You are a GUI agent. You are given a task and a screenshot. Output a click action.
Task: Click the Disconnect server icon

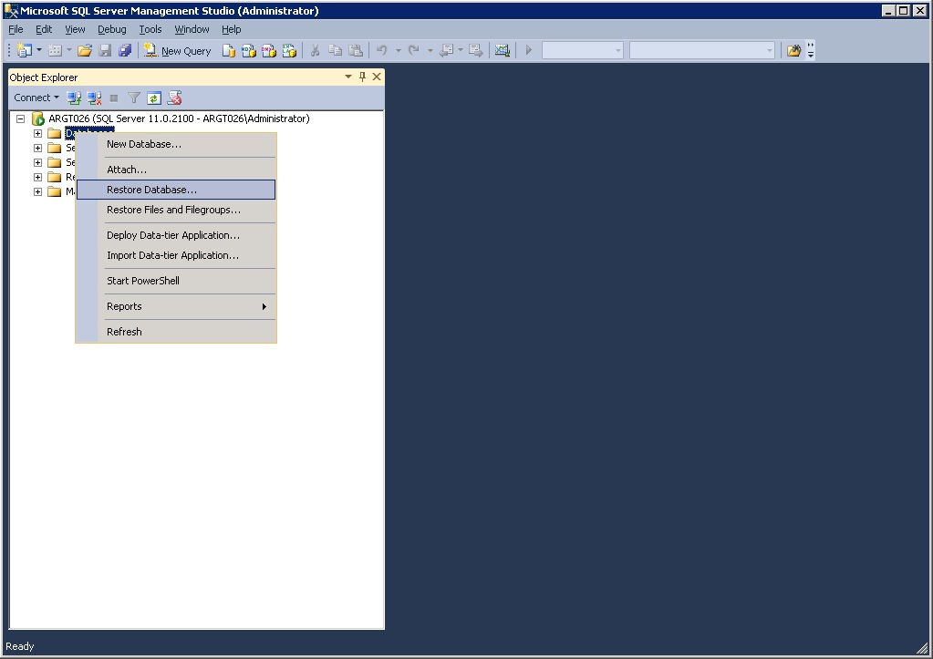(x=94, y=98)
